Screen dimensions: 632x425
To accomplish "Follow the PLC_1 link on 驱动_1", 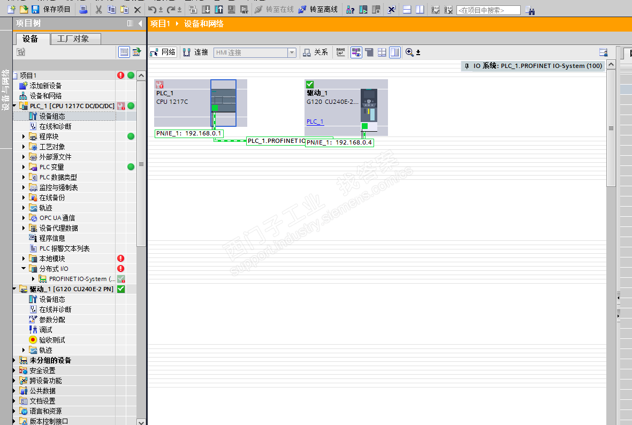I will [x=315, y=122].
